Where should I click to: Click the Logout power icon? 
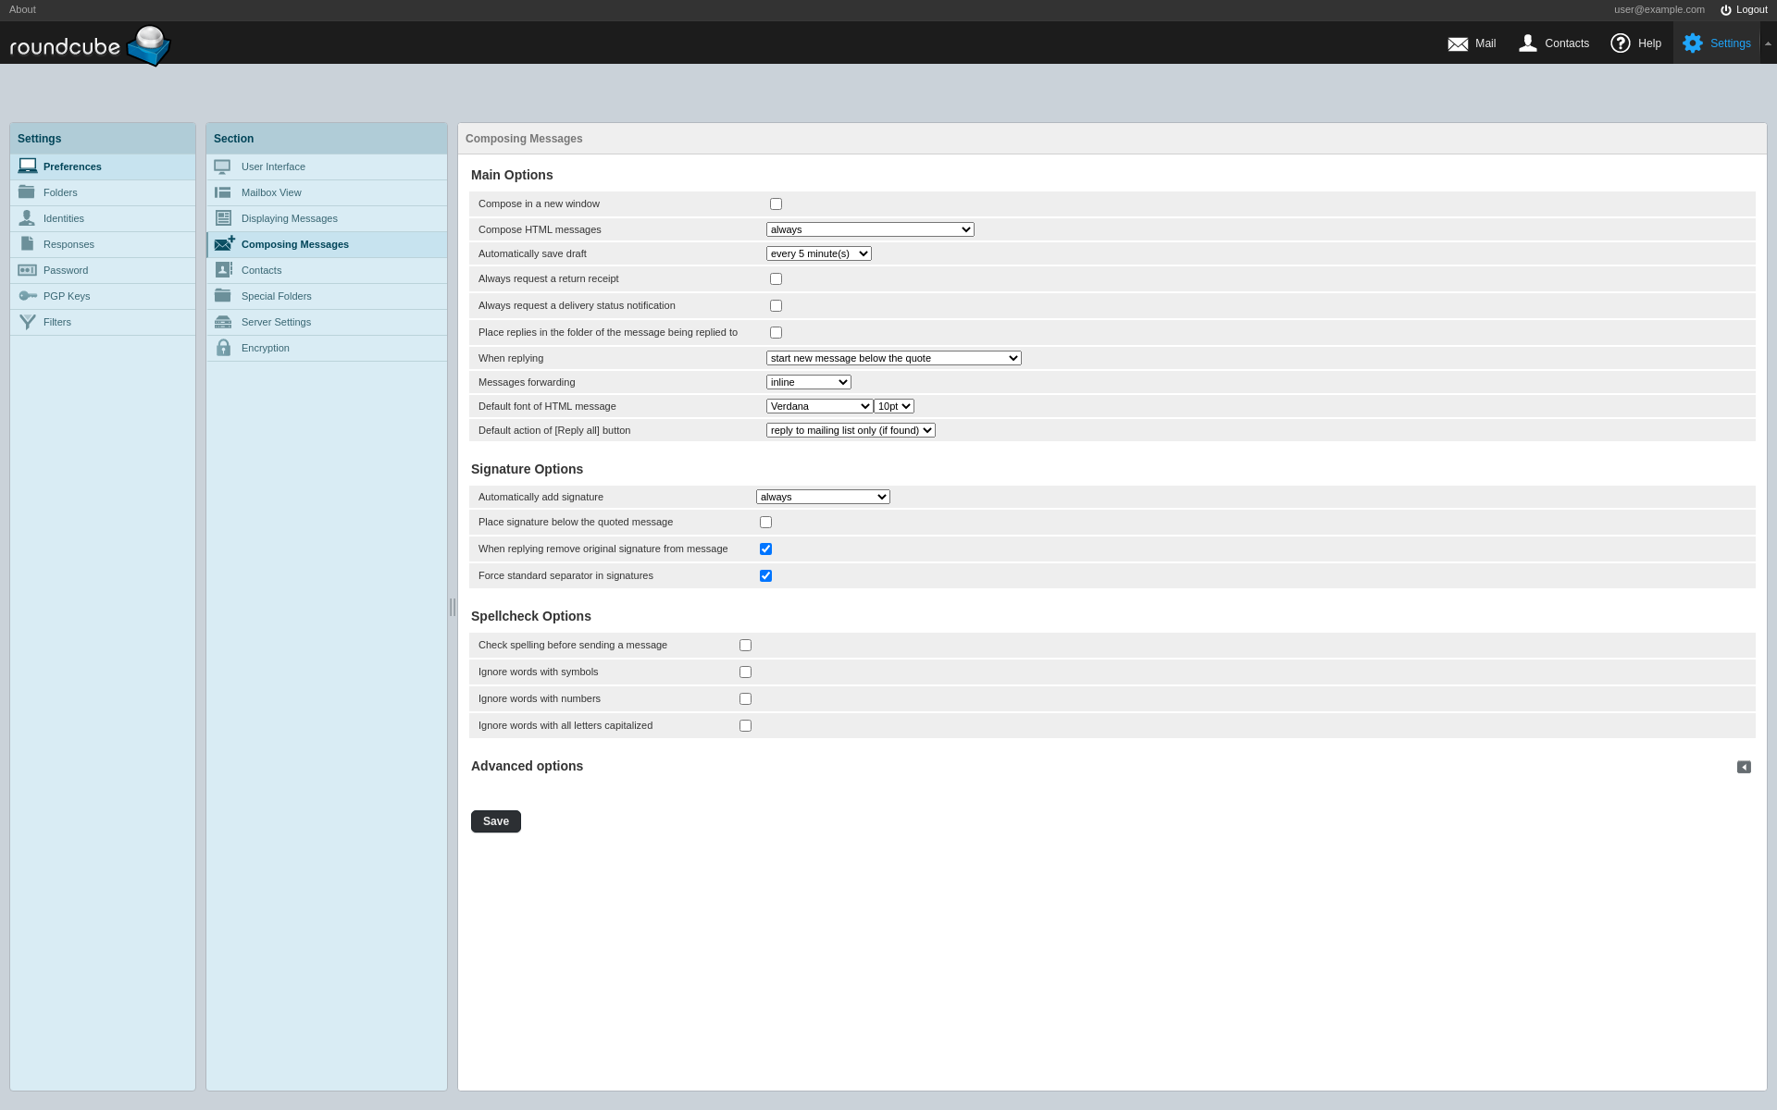pyautogui.click(x=1726, y=10)
